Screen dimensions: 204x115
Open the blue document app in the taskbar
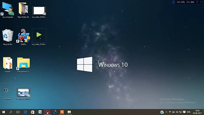[40, 112]
